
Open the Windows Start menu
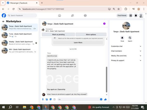tap(4, 107)
